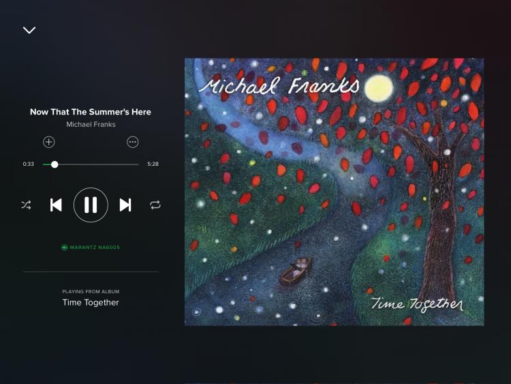The height and width of the screenshot is (384, 511).
Task: Open the Time Together album link
Action: pos(91,302)
